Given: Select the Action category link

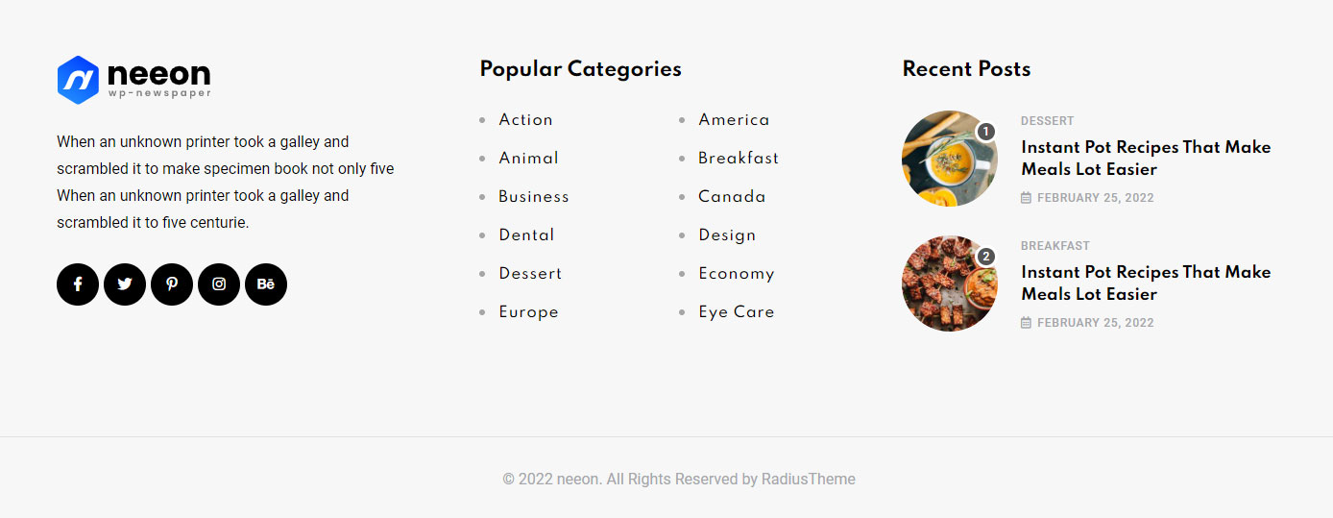Looking at the screenshot, I should pyautogui.click(x=525, y=120).
